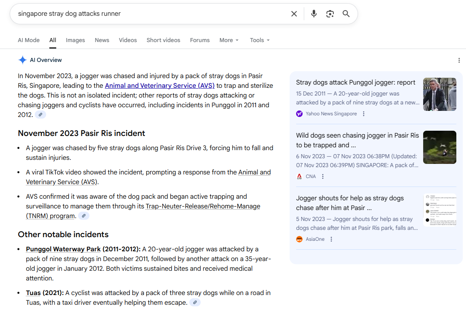
Task: Click thumbnail of Yahoo News Punggol jogger article
Action: point(440,94)
